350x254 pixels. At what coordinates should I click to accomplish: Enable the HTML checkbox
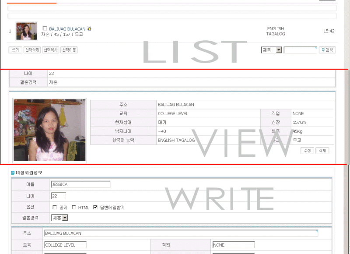click(x=73, y=207)
